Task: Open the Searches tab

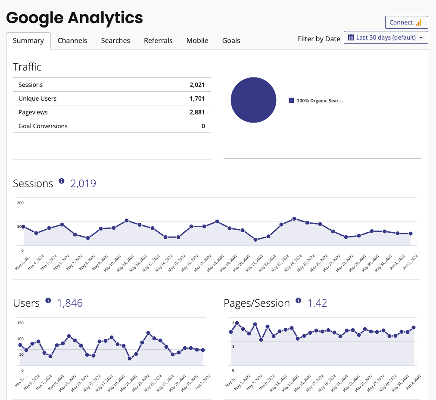Action: (115, 41)
